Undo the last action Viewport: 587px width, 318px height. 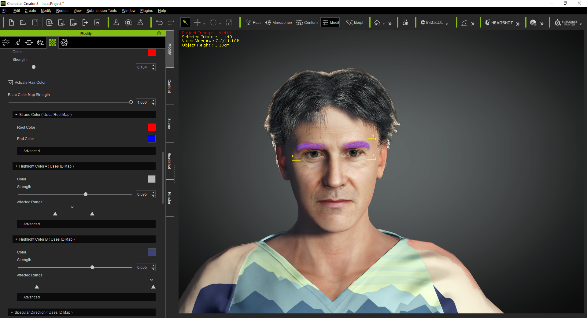159,23
